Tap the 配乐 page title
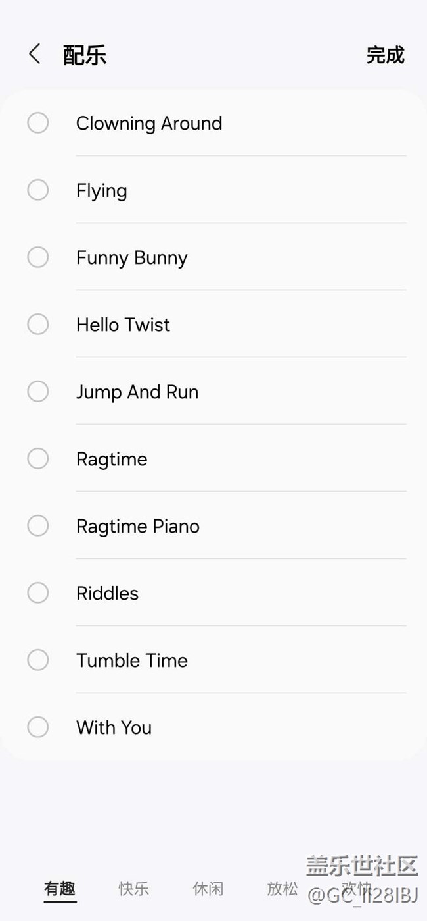 pos(85,55)
